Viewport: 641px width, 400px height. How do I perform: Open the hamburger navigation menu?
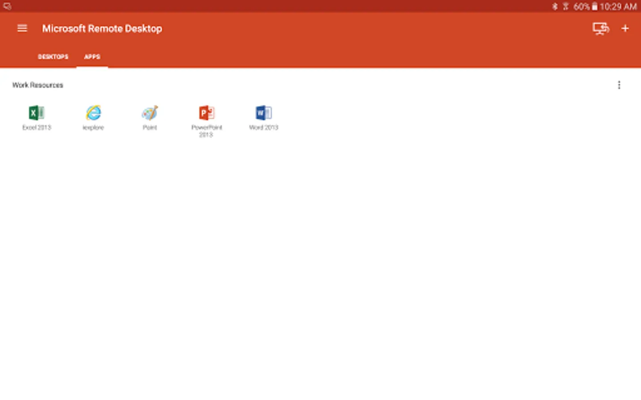22,28
